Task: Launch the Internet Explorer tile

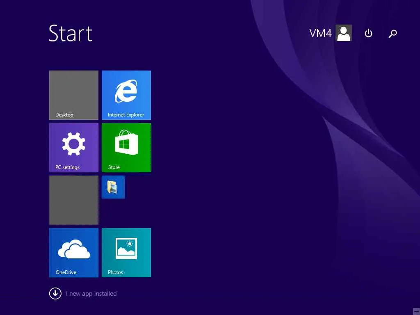Action: pos(126,95)
